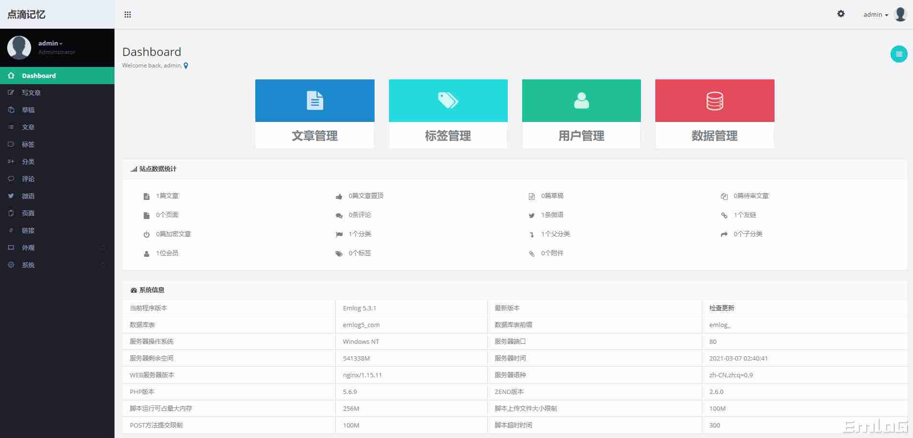Open 微语 from the sidebar
This screenshot has width=913, height=438.
[28, 196]
